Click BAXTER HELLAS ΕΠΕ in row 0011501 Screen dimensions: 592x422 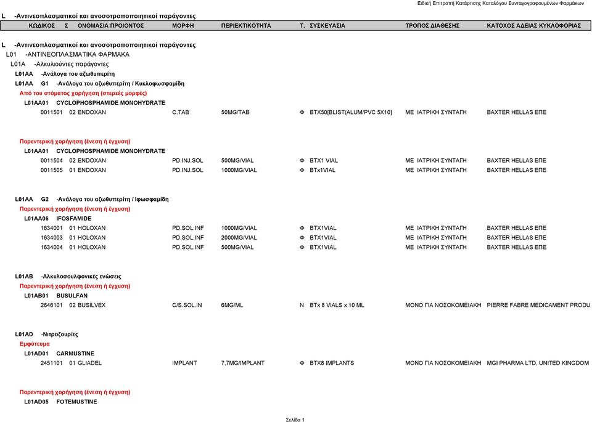517,112
